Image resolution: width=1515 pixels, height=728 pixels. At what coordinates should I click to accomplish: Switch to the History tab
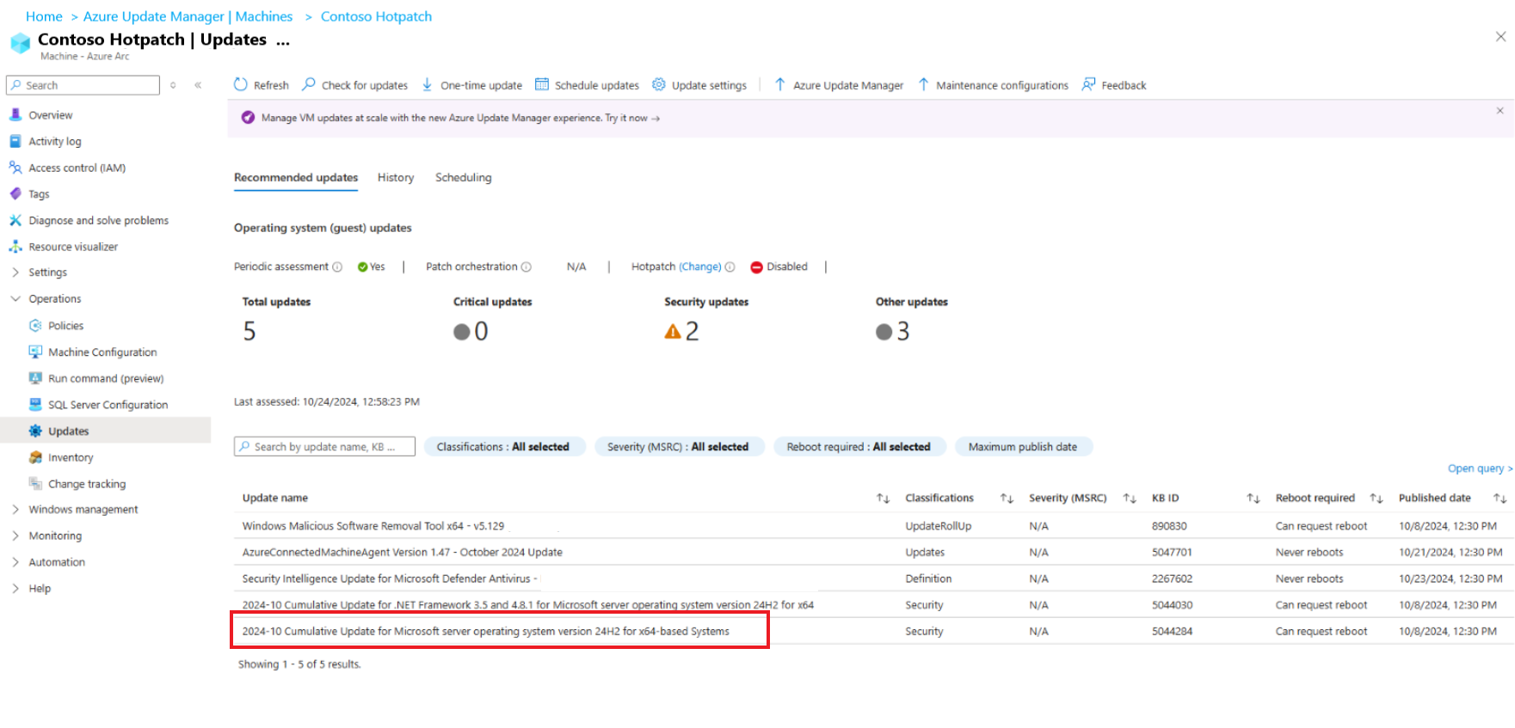tap(396, 178)
